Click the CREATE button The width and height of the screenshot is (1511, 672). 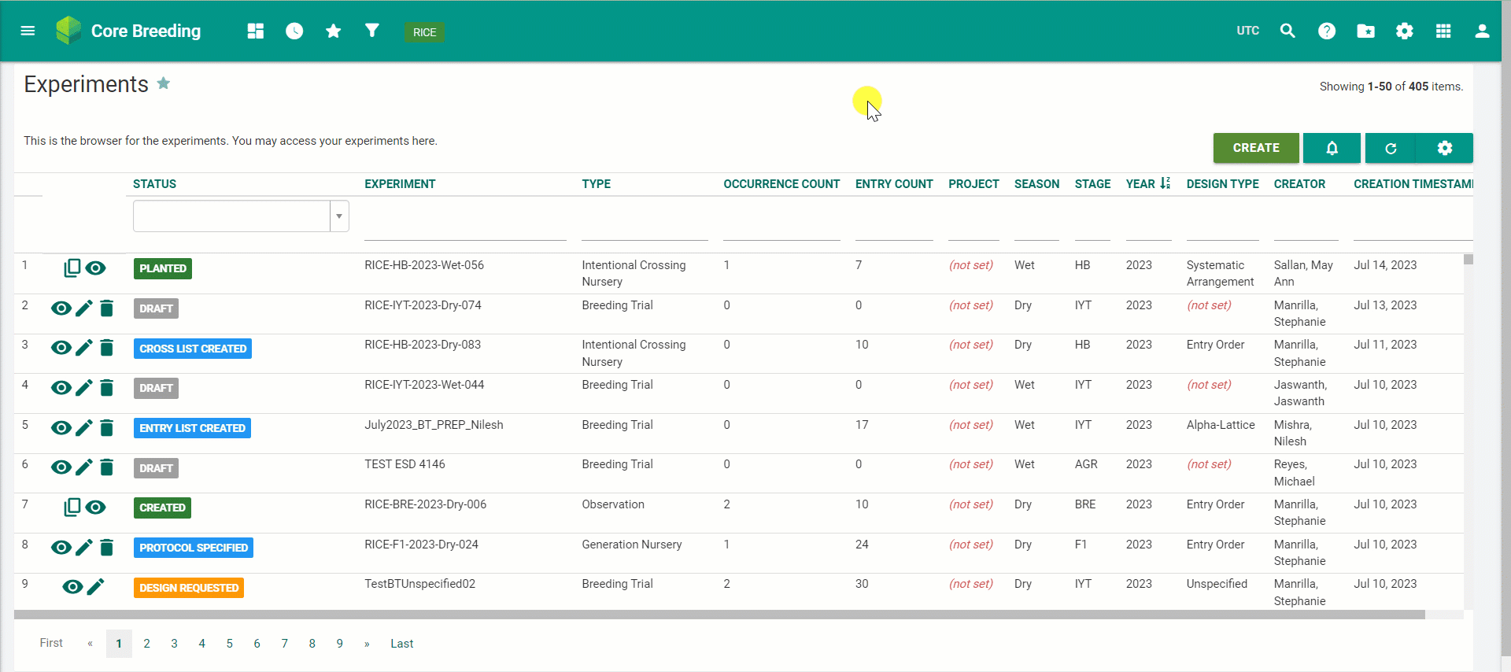click(x=1255, y=148)
